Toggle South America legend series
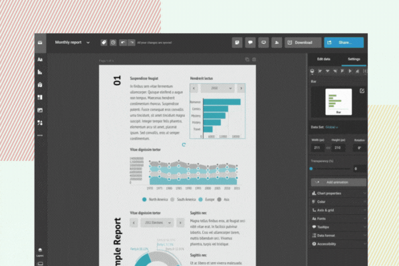The image size is (399, 266). click(183, 199)
